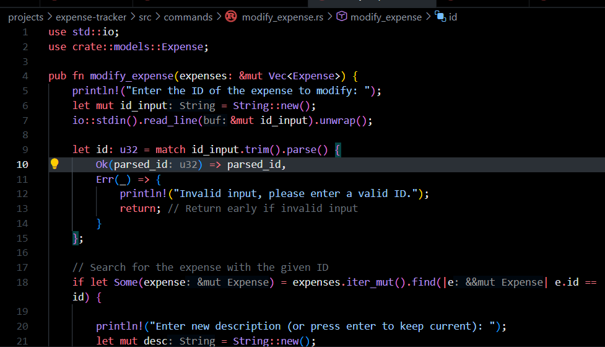The height and width of the screenshot is (347, 605).
Task: Click the 'buf:' inlay hint on line 7
Action: coord(215,120)
